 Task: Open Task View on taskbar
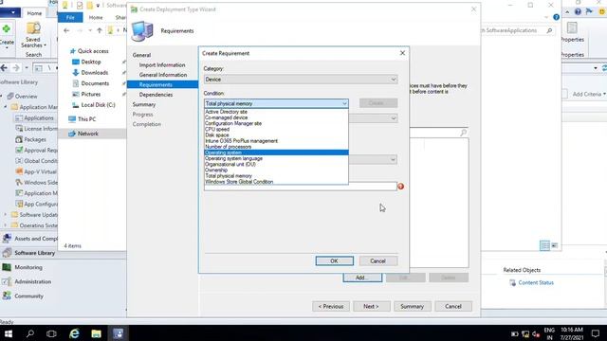(x=51, y=333)
